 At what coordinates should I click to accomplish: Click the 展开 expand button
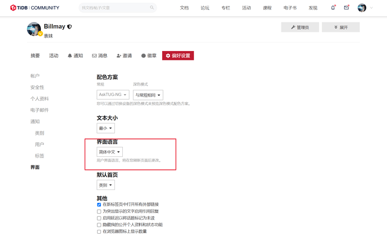pyautogui.click(x=340, y=27)
